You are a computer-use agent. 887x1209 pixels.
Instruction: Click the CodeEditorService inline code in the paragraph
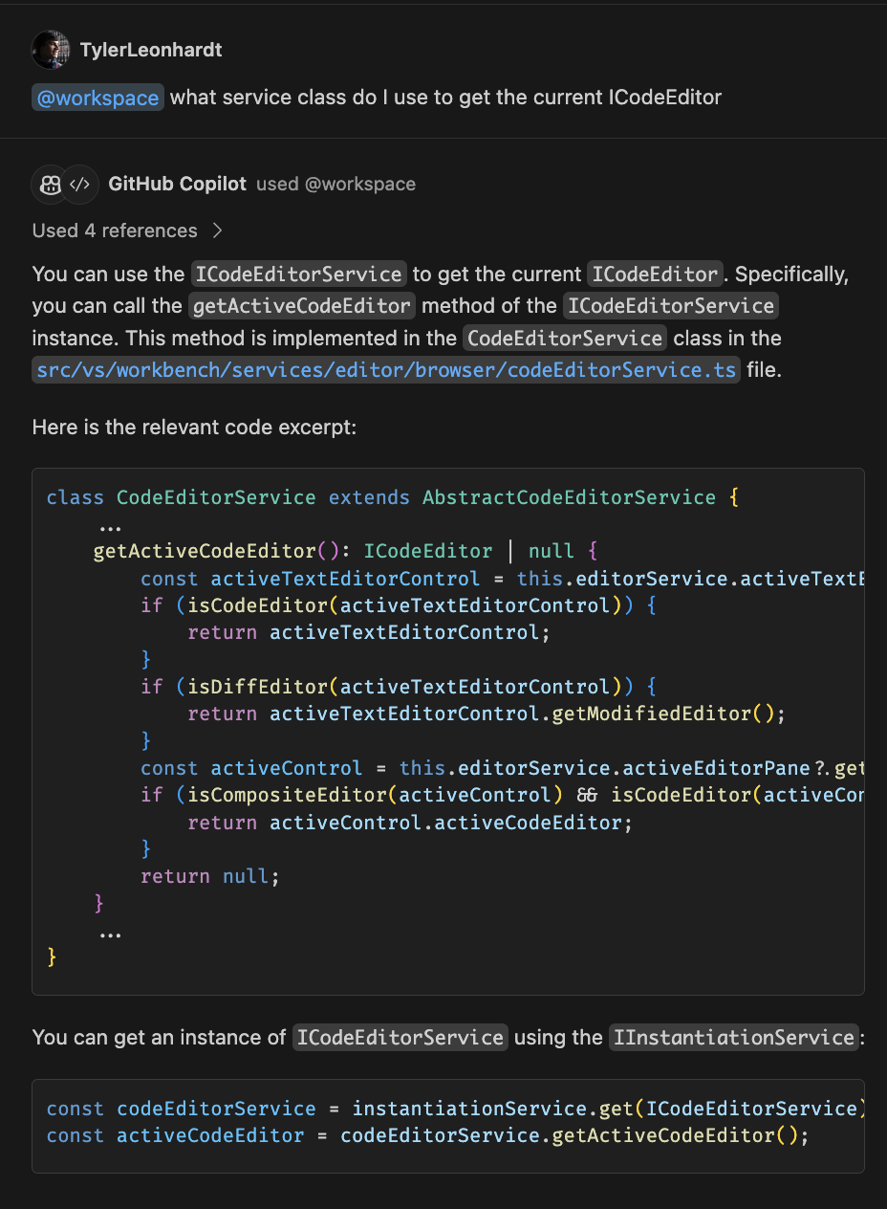point(564,339)
